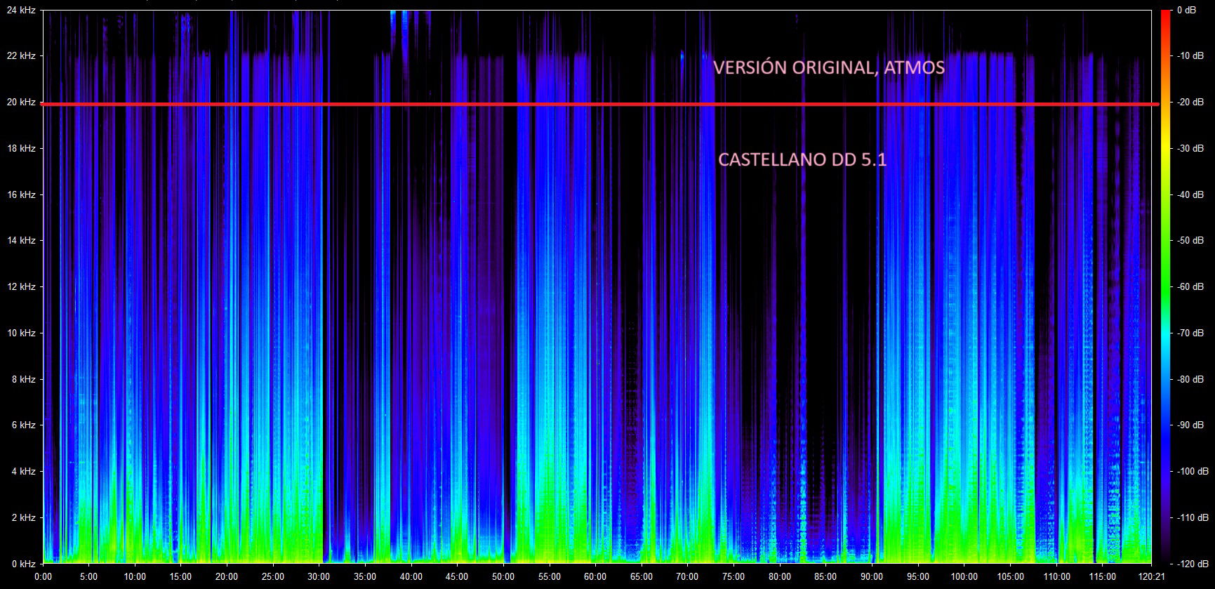Click the 90:00 time axis label
This screenshot has height=589, width=1215.
coord(872,577)
